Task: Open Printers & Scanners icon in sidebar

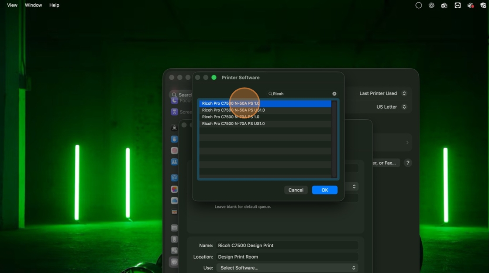Action: [174, 262]
